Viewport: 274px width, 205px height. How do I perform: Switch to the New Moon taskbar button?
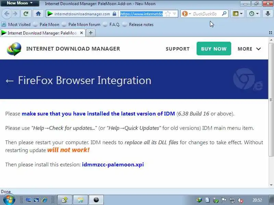pyautogui.click(x=96, y=200)
